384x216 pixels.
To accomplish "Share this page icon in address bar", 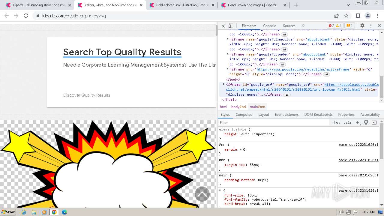I will (337, 16).
